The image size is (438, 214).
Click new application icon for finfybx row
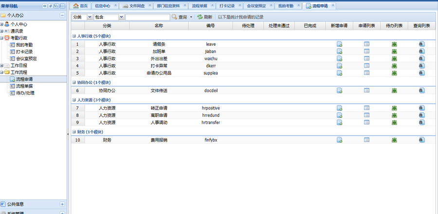click(x=339, y=140)
